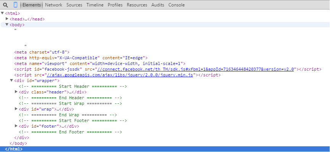Select the meta charset utf-8 line
The image size is (330, 152).
point(42,52)
